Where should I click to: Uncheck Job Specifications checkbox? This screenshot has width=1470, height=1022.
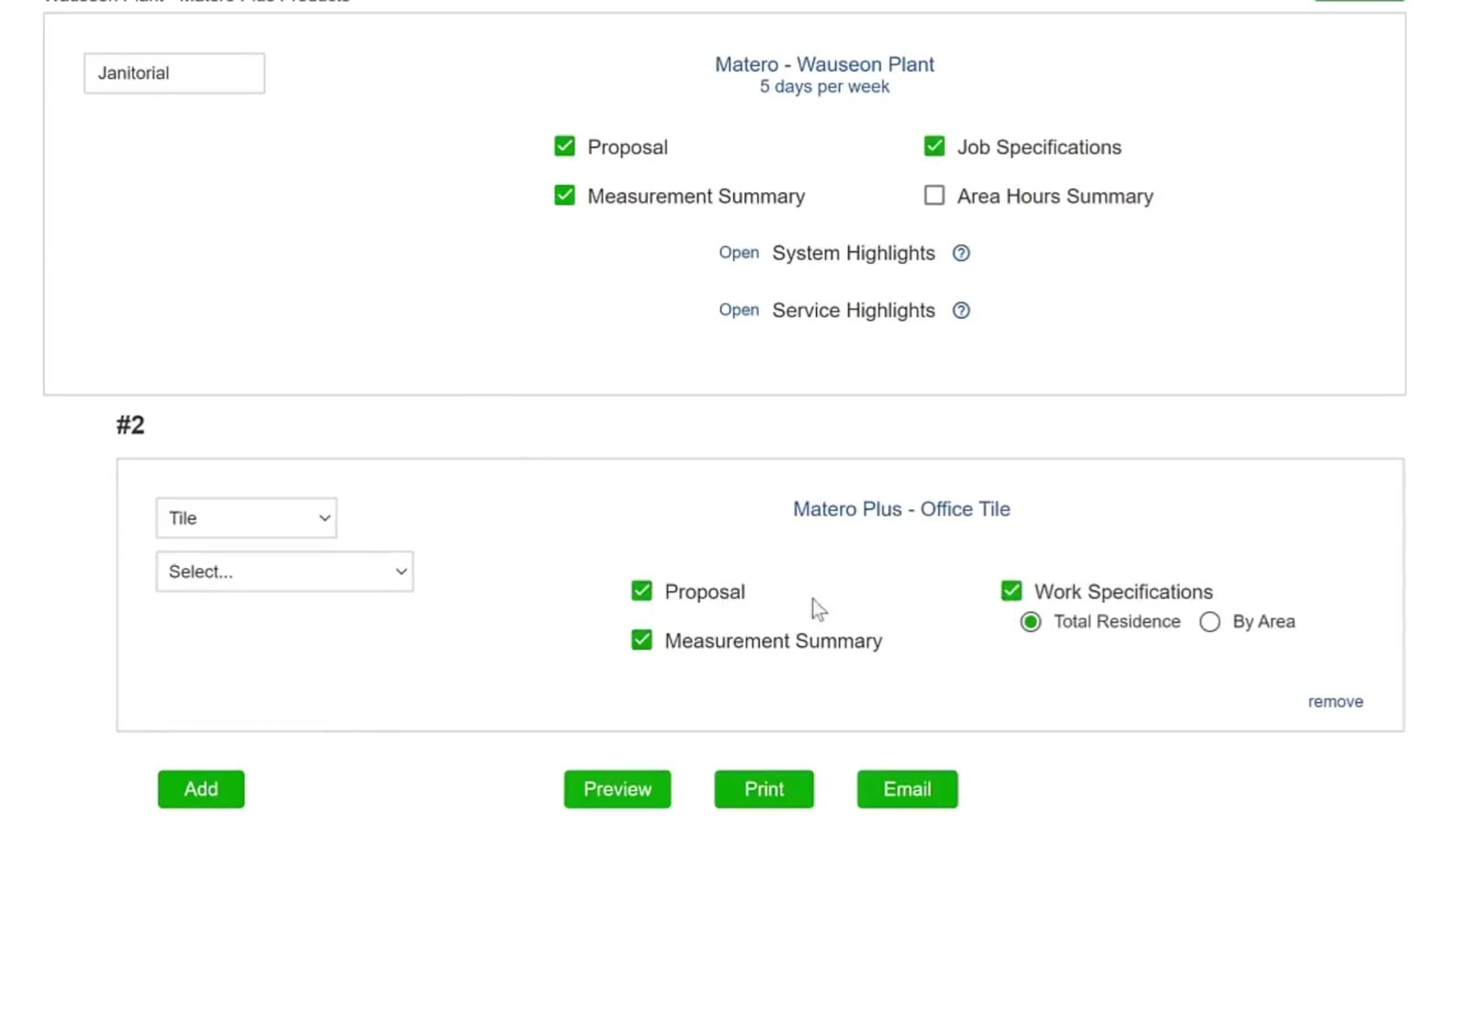pyautogui.click(x=934, y=146)
